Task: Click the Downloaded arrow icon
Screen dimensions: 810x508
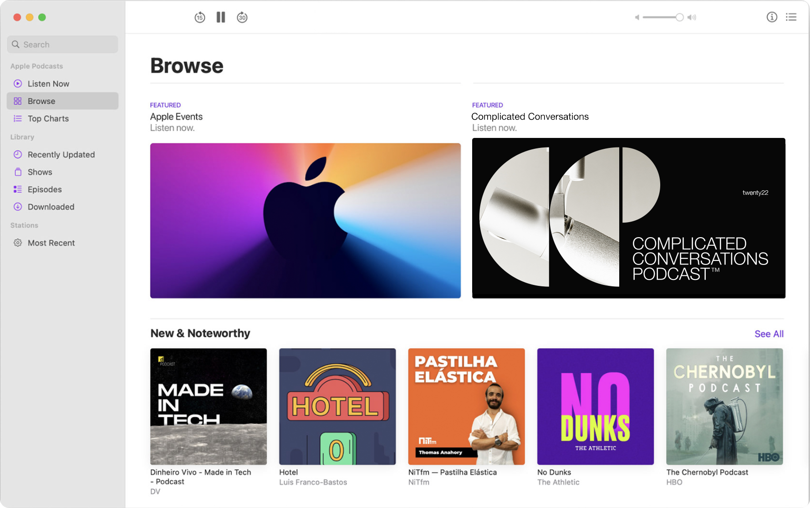Action: (x=18, y=207)
